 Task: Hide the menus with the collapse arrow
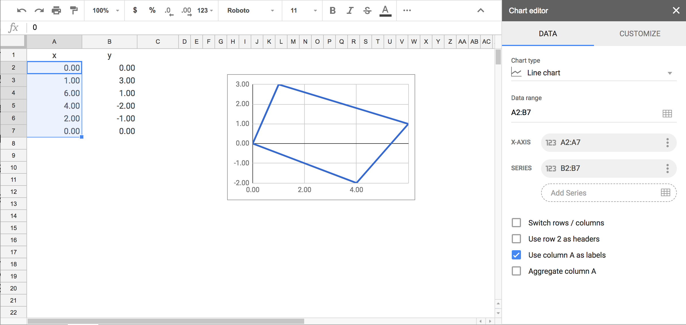point(480,11)
